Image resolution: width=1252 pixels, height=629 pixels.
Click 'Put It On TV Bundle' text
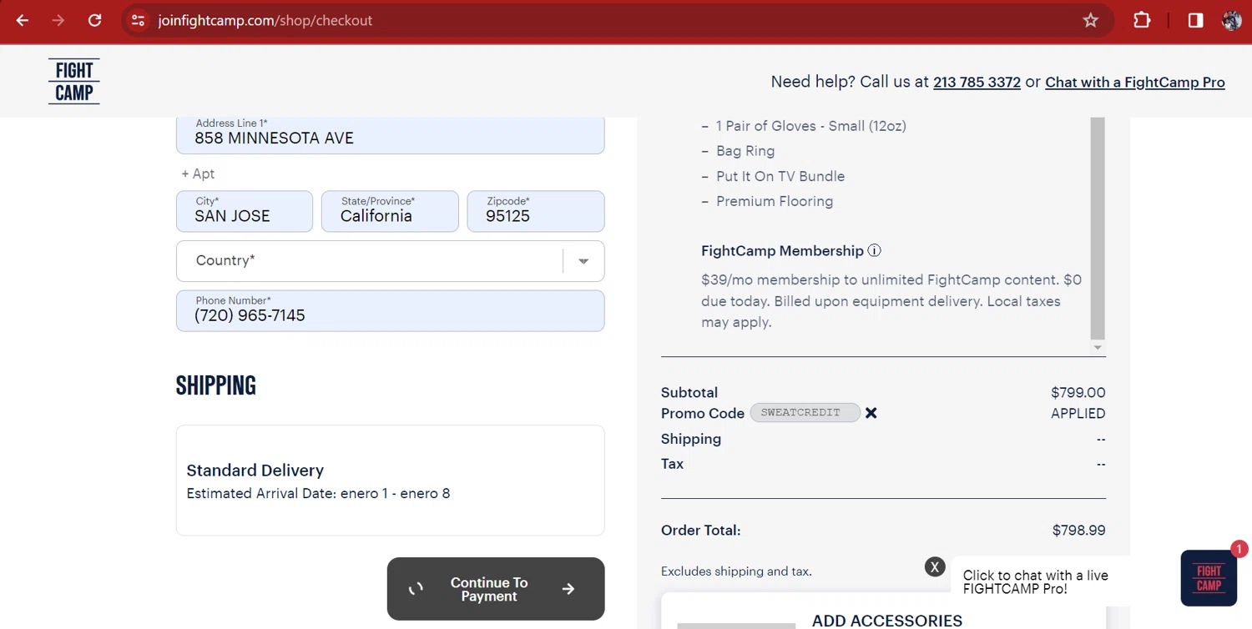(x=780, y=176)
